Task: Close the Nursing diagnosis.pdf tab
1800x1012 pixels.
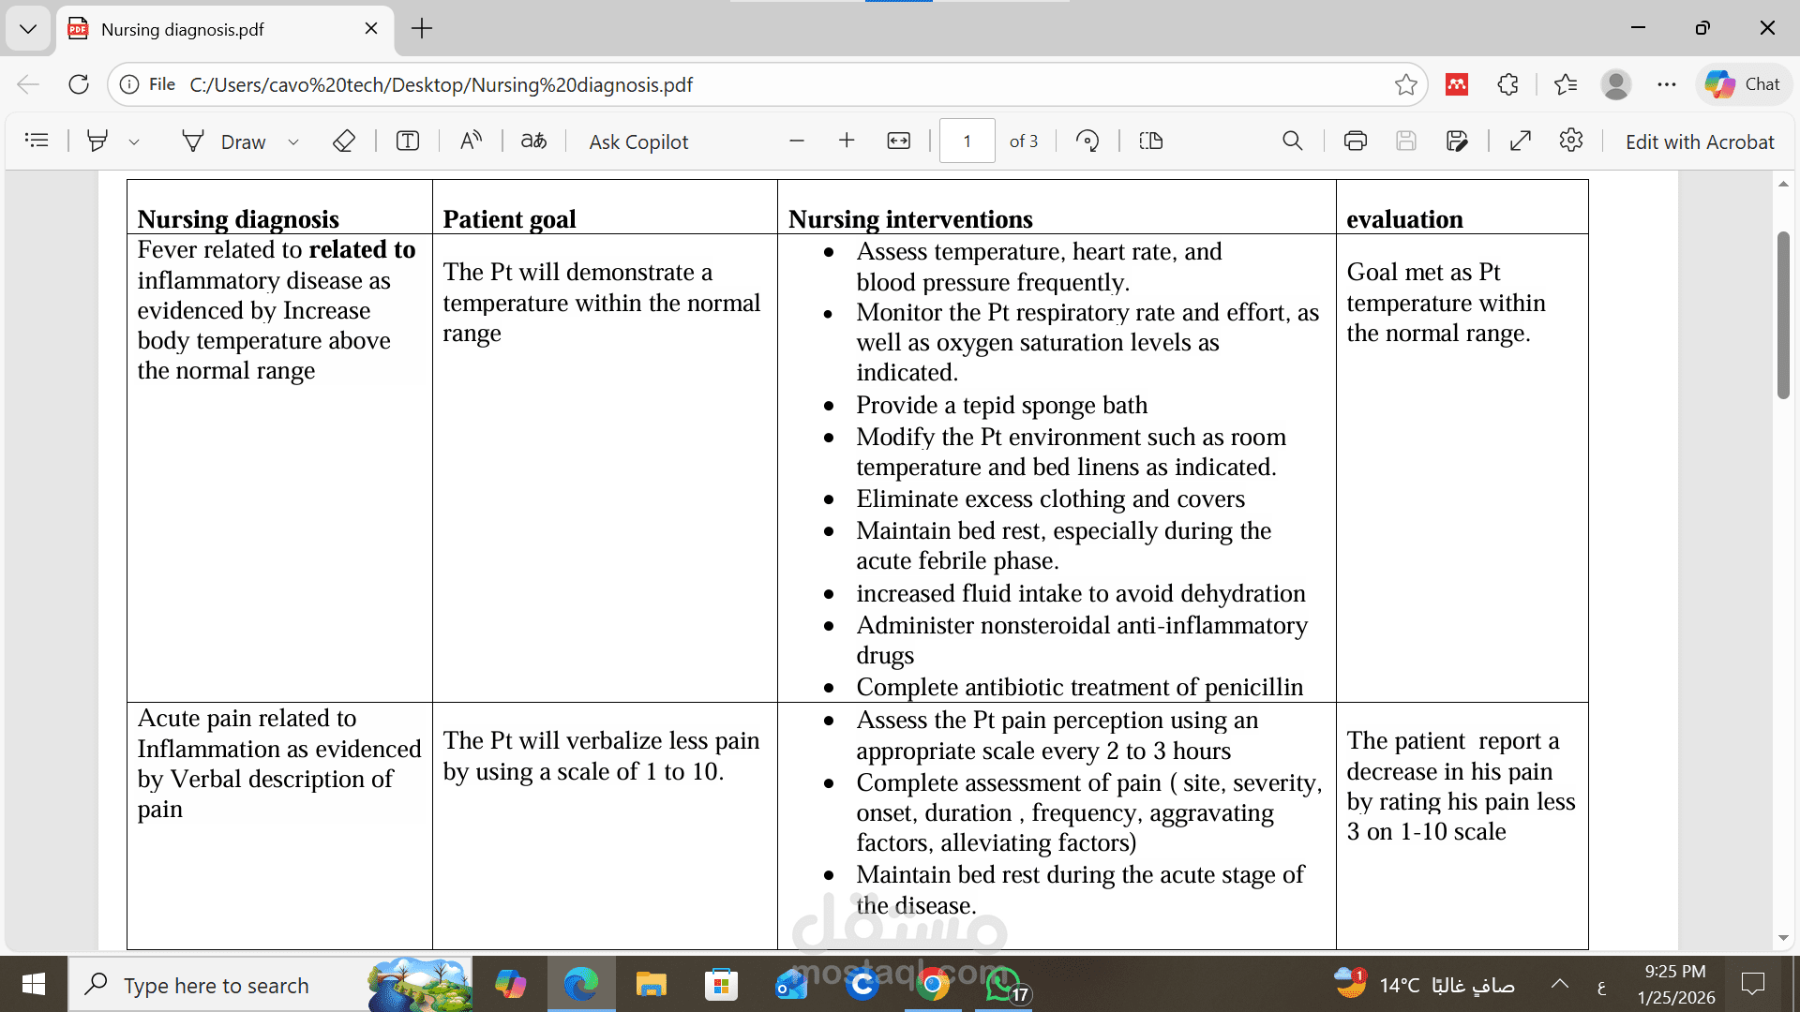Action: coord(371,29)
